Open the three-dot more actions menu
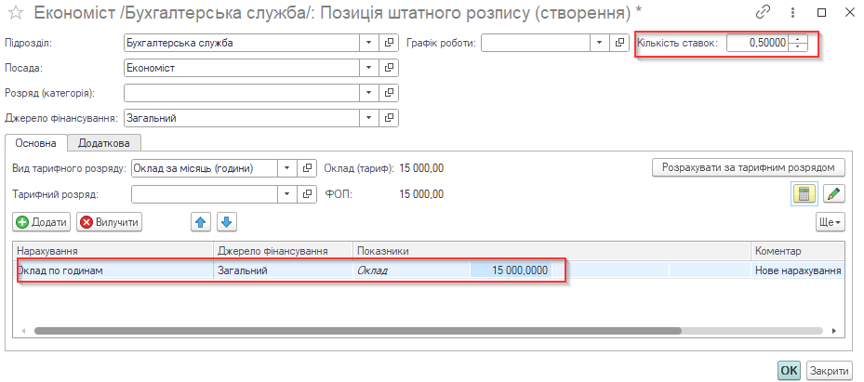The width and height of the screenshot is (864, 382). 793,13
